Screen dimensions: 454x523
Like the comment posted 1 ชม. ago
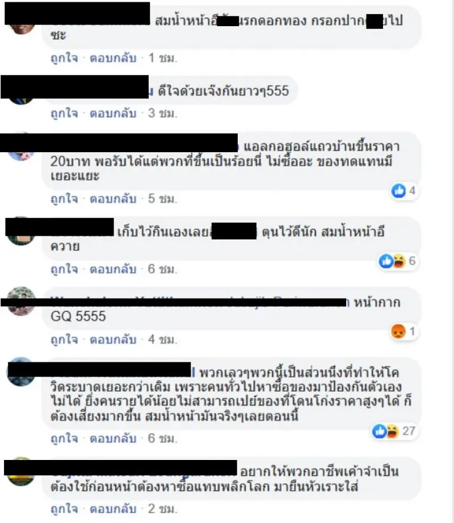point(64,58)
